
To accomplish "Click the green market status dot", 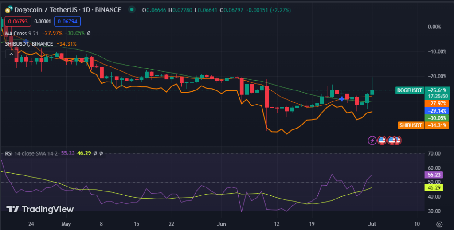I will (132, 10).
